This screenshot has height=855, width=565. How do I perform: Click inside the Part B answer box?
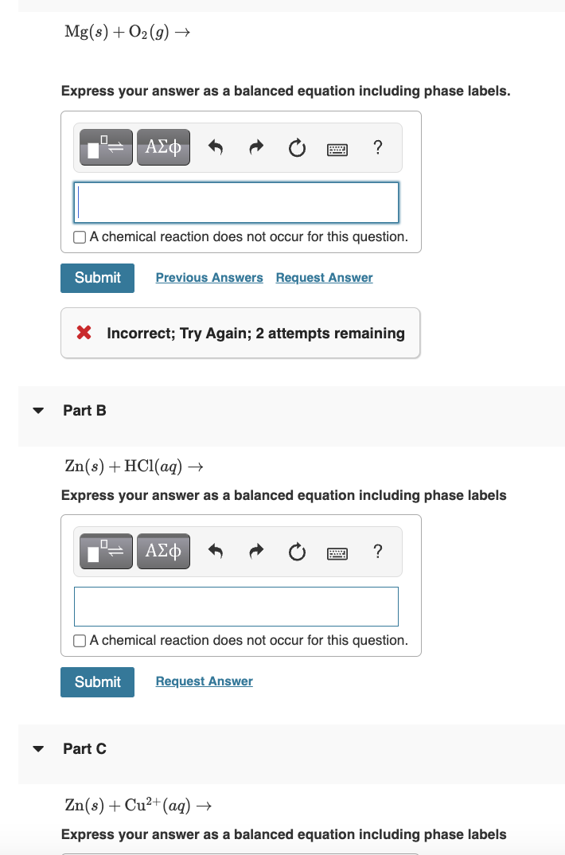[236, 606]
